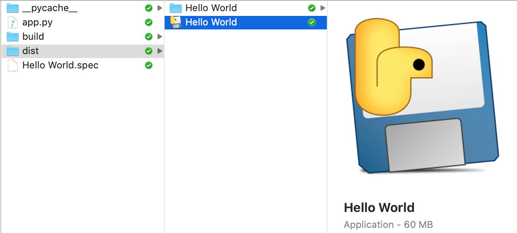The width and height of the screenshot is (517, 233).
Task: Click the Hello World folder icon in dist
Action: 176,8
